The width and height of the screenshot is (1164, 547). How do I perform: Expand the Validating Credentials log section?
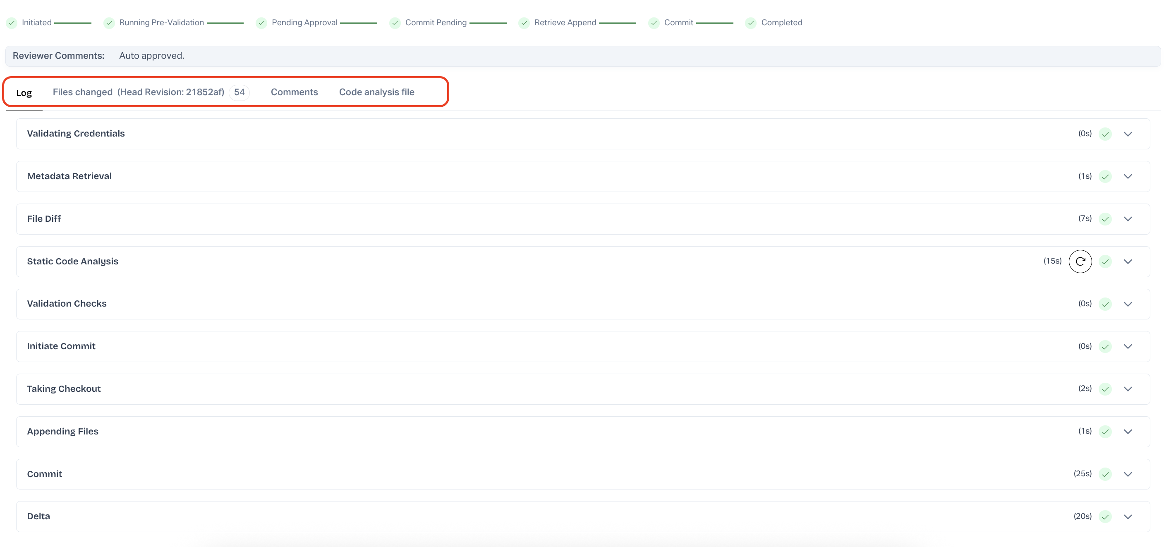pos(1128,134)
